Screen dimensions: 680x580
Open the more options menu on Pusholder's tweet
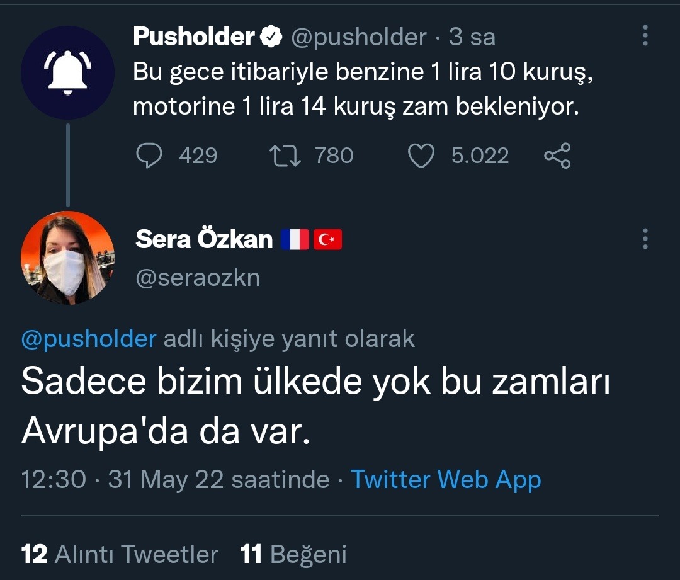coord(645,37)
